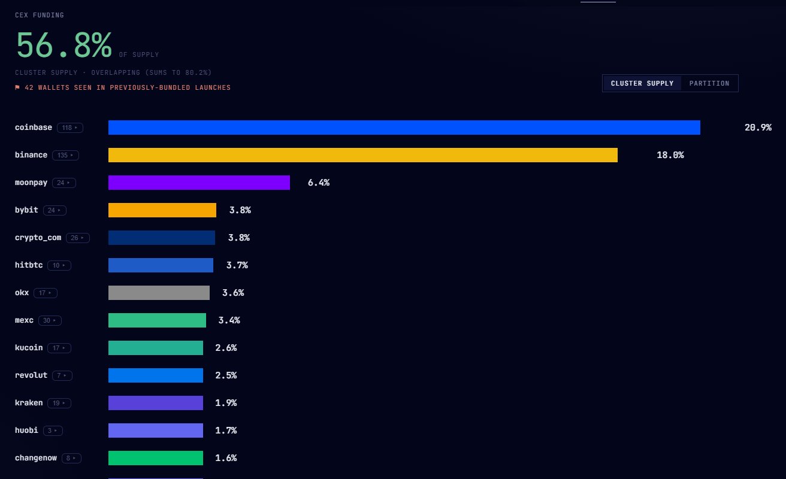Expand the bybit 24 wallets badge

pos(55,210)
